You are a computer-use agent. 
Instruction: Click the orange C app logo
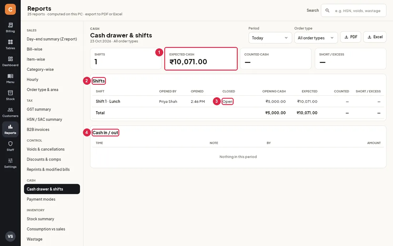[x=10, y=9]
